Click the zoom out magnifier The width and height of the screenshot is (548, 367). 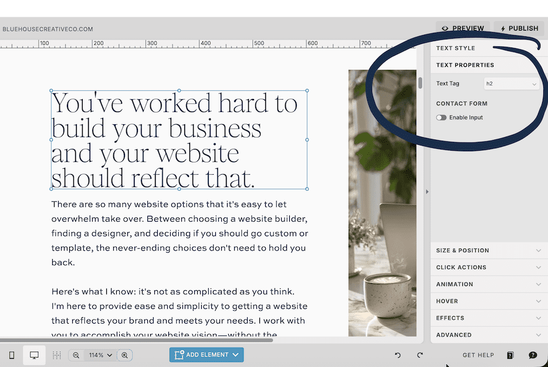tap(76, 355)
